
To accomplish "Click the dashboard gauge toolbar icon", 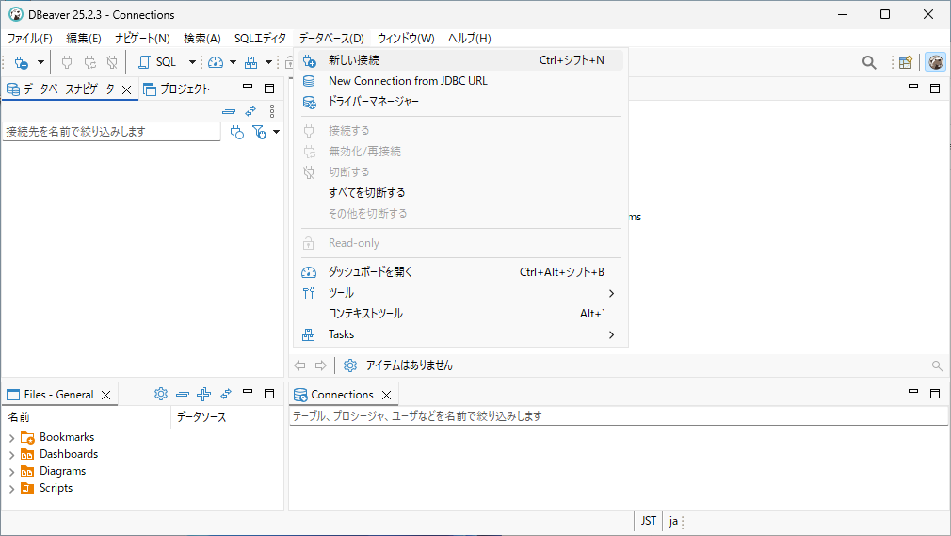I will (216, 62).
